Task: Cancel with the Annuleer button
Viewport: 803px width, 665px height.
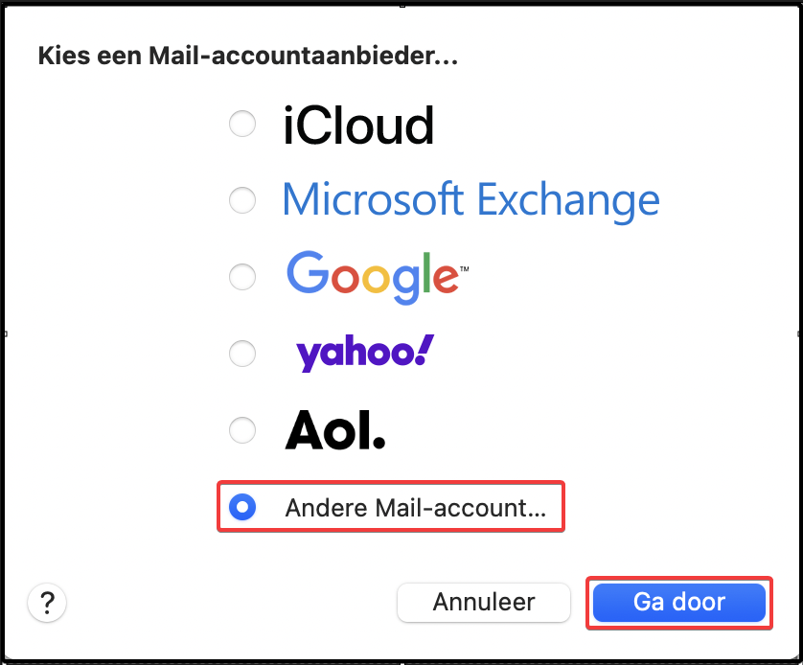Action: 484,603
